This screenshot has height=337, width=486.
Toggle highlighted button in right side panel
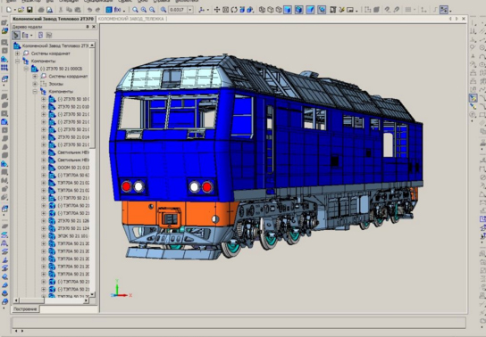click(x=473, y=98)
